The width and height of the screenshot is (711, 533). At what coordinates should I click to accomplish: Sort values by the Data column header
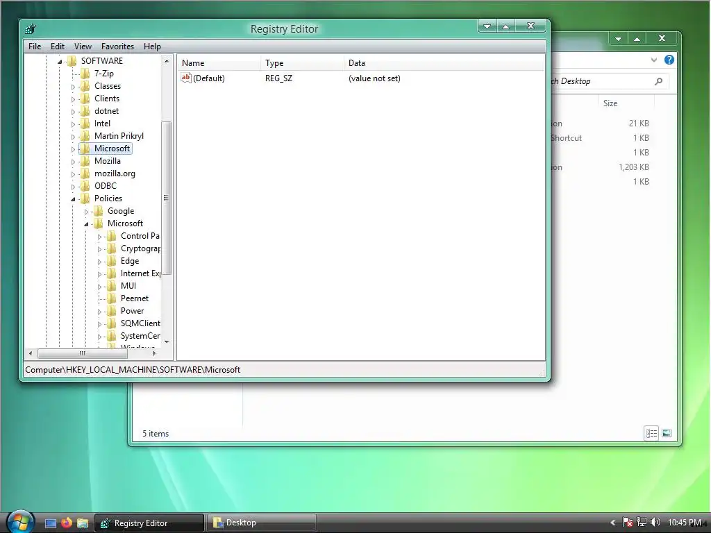444,63
